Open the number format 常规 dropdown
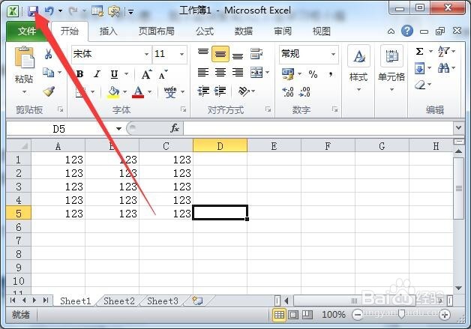 333,54
